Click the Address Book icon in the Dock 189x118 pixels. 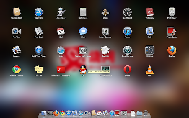(x=93, y=113)
